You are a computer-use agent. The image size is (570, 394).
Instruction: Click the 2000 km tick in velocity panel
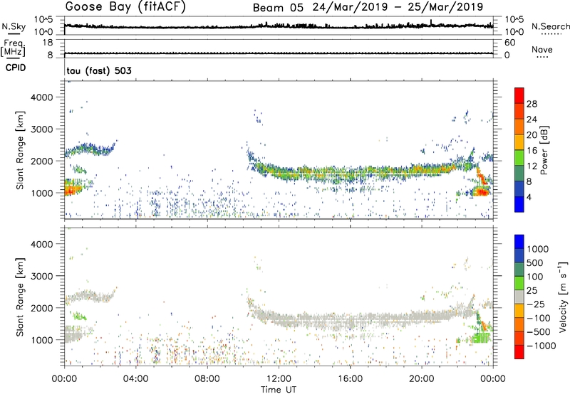click(x=41, y=308)
